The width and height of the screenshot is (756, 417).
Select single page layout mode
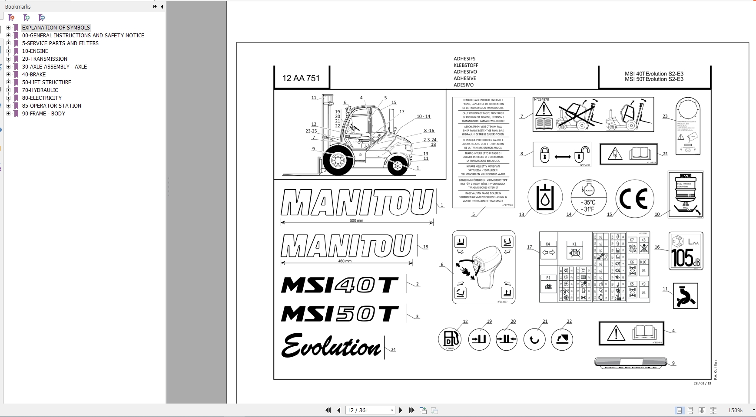(679, 410)
